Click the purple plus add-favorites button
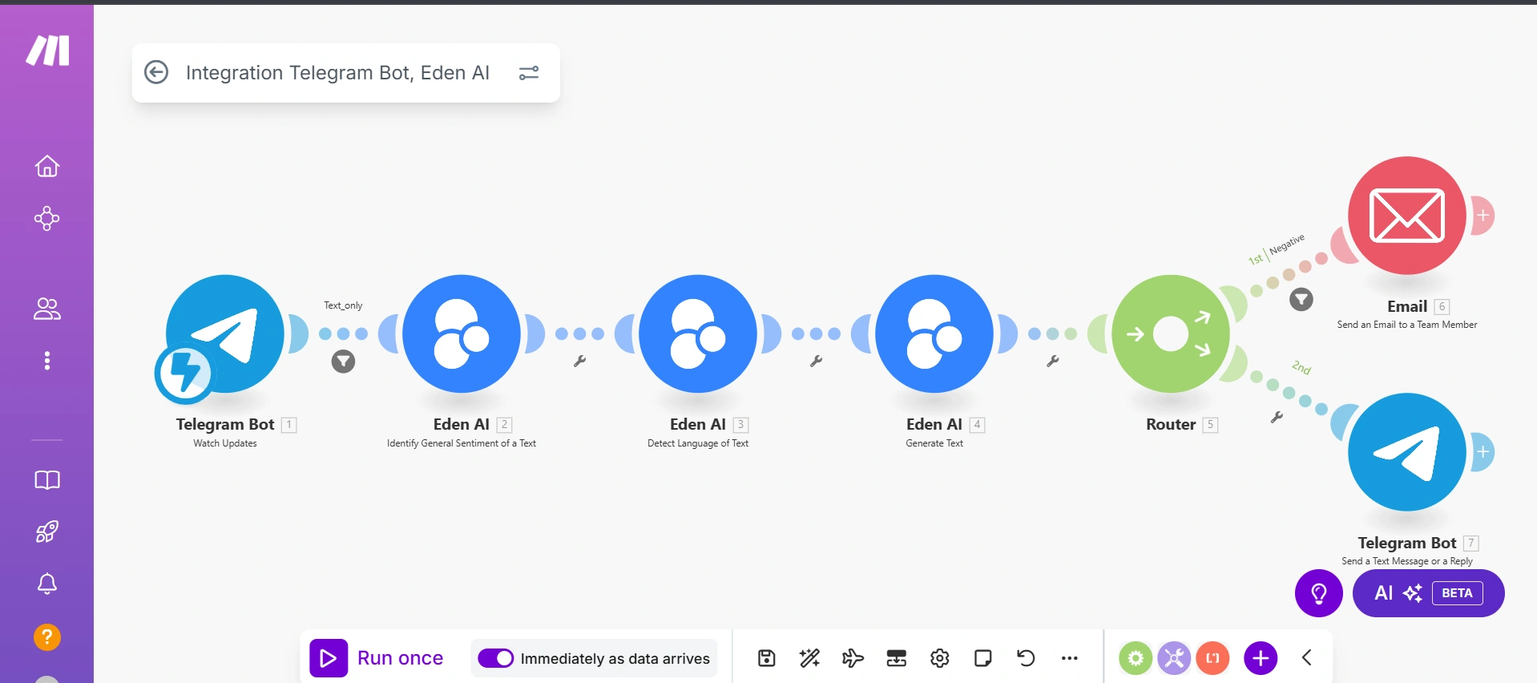The height and width of the screenshot is (683, 1537). tap(1261, 658)
